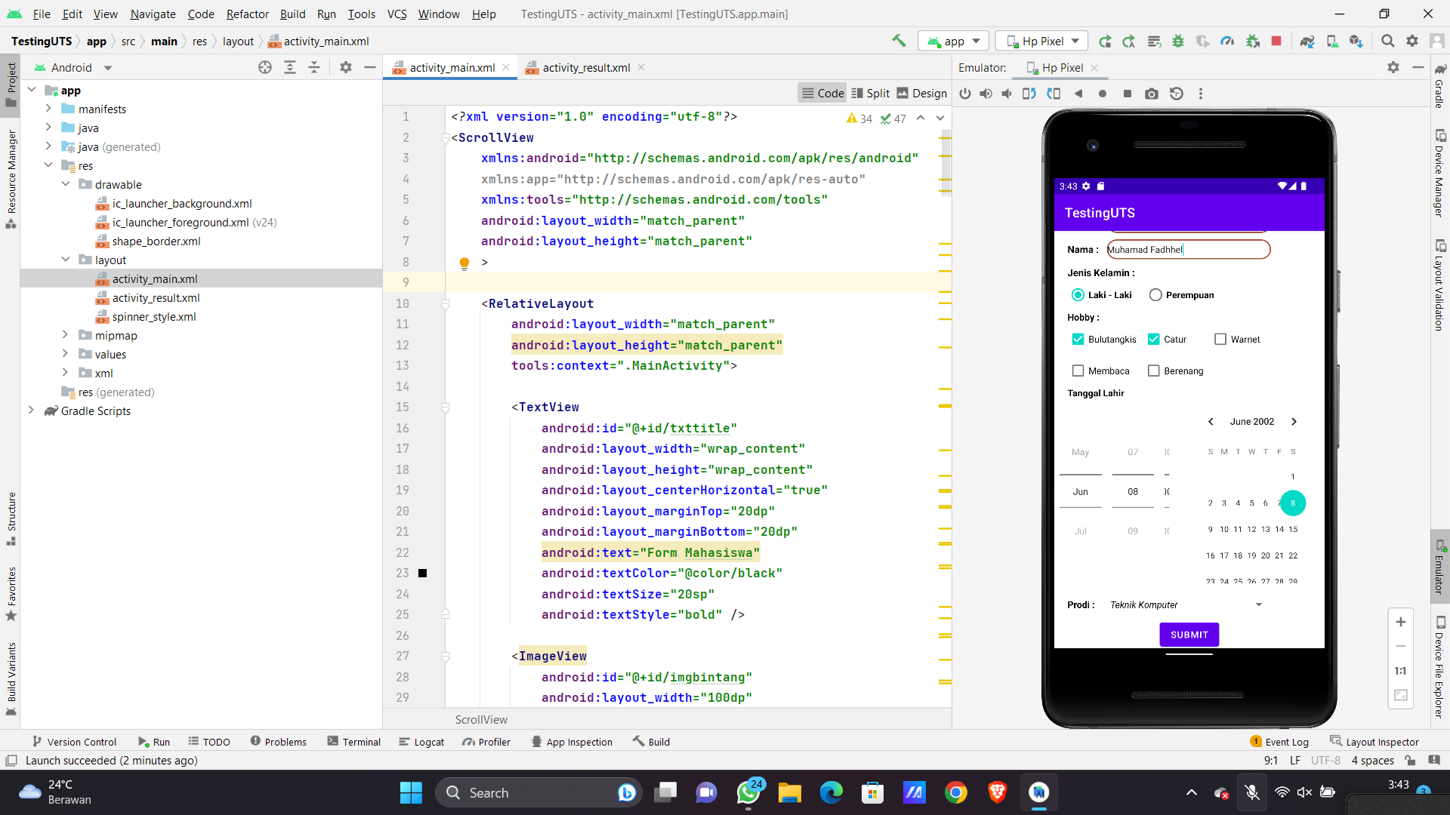Click the Nama text input field
The image size is (1450, 815).
click(1188, 250)
